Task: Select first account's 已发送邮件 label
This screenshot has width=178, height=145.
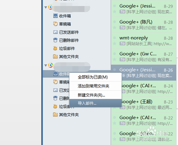Action: coord(69,32)
